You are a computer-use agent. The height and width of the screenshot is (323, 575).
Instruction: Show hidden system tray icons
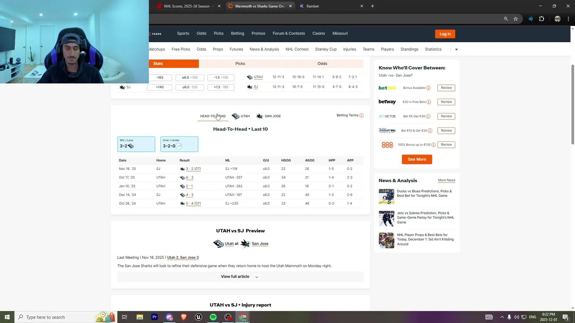click(x=502, y=317)
